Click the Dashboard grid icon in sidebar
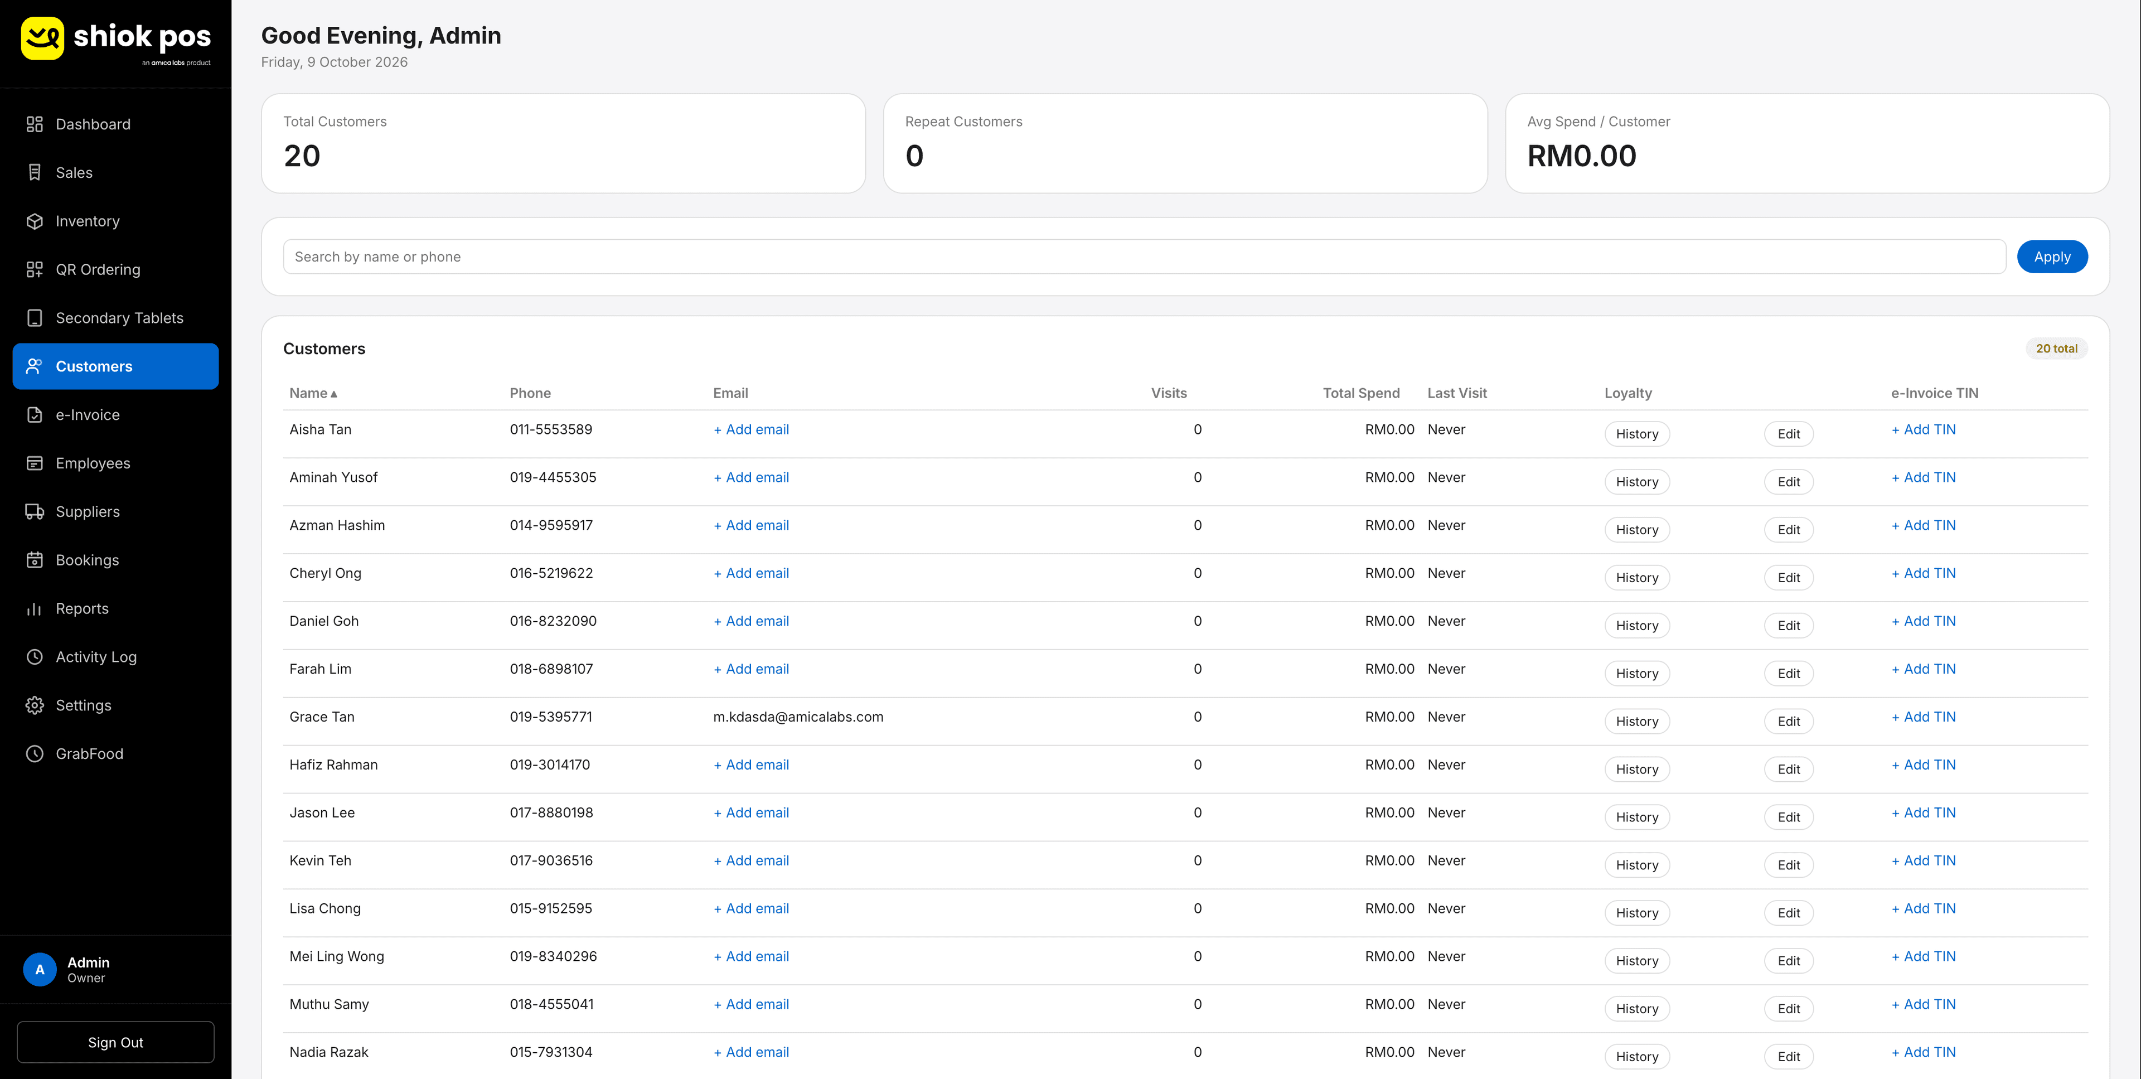The height and width of the screenshot is (1079, 2141). tap(34, 124)
